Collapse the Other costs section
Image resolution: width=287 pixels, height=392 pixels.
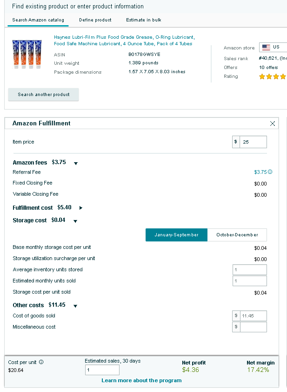(75, 306)
